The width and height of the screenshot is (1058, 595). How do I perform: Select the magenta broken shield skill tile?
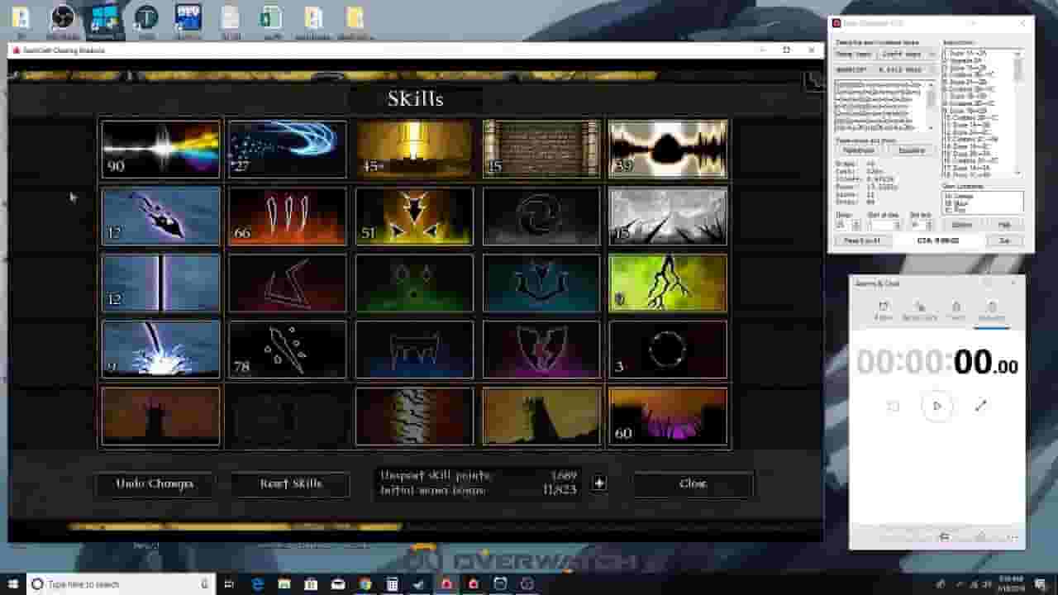pos(541,350)
